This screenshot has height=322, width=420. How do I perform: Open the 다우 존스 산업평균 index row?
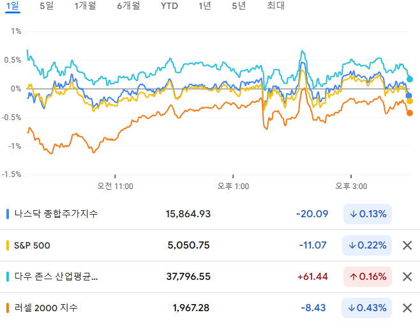tap(210, 277)
